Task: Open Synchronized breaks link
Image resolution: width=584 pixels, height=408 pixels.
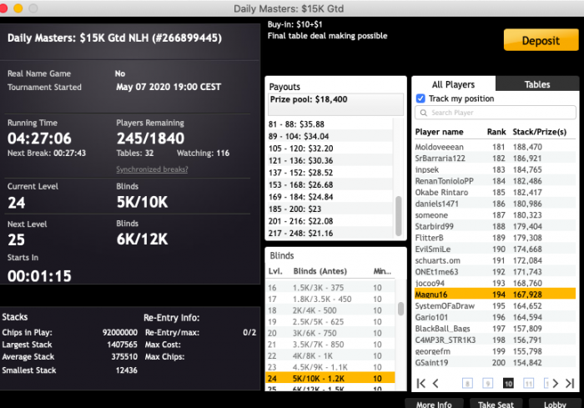Action: 152,169
